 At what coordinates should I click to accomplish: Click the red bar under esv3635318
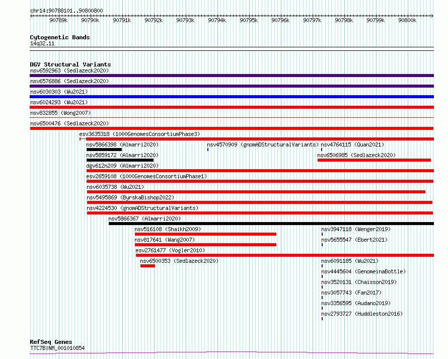(257, 139)
